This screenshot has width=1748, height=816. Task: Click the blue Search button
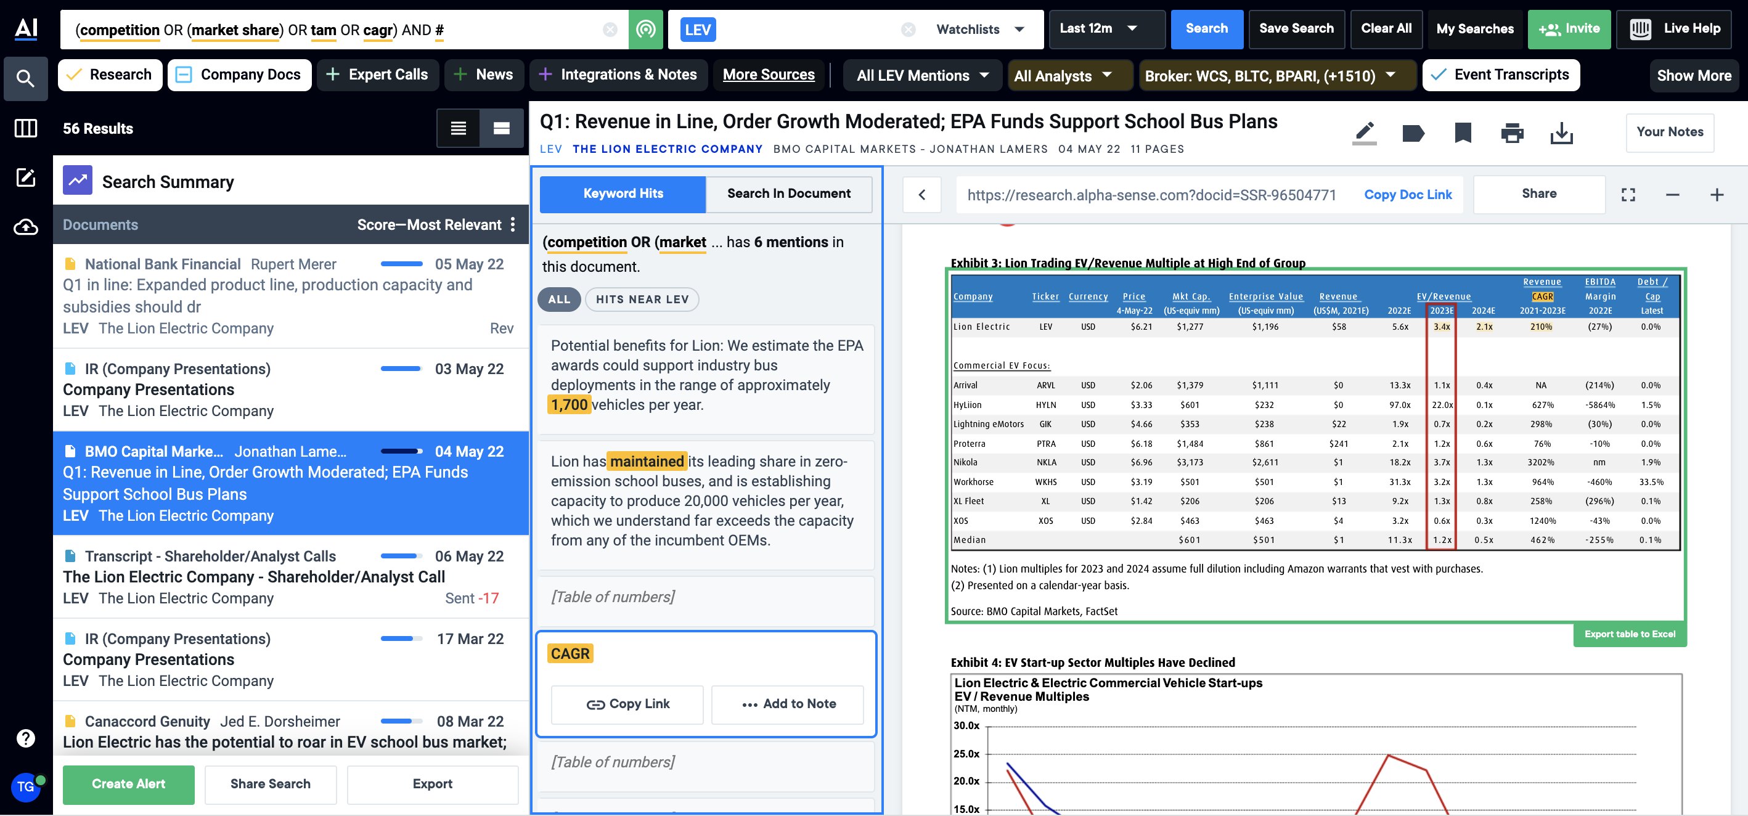[x=1206, y=29]
